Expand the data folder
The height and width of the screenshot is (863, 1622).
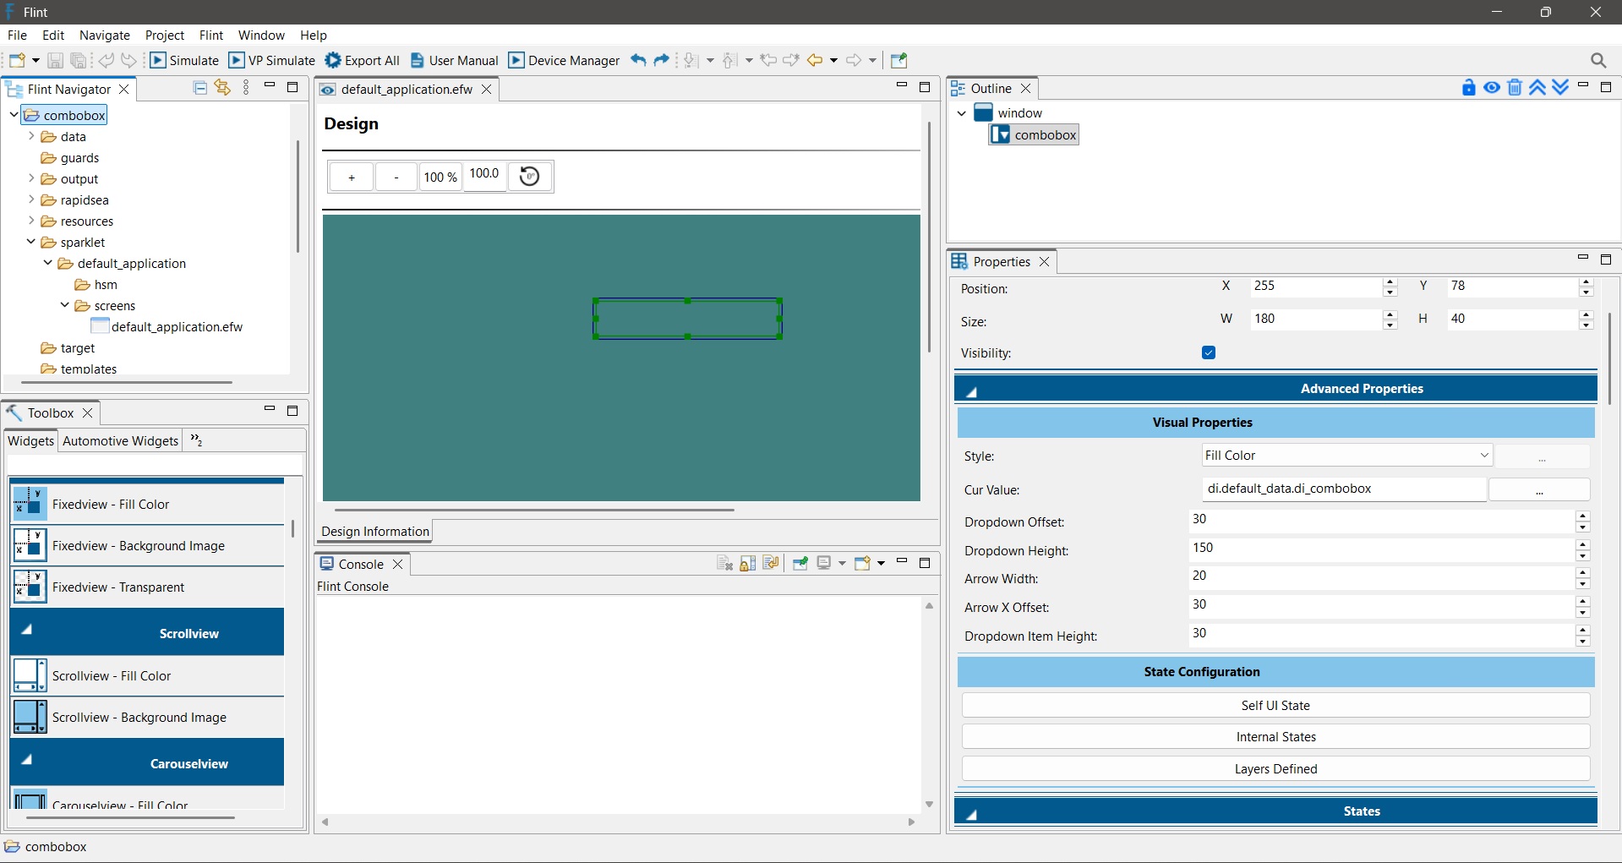click(31, 136)
